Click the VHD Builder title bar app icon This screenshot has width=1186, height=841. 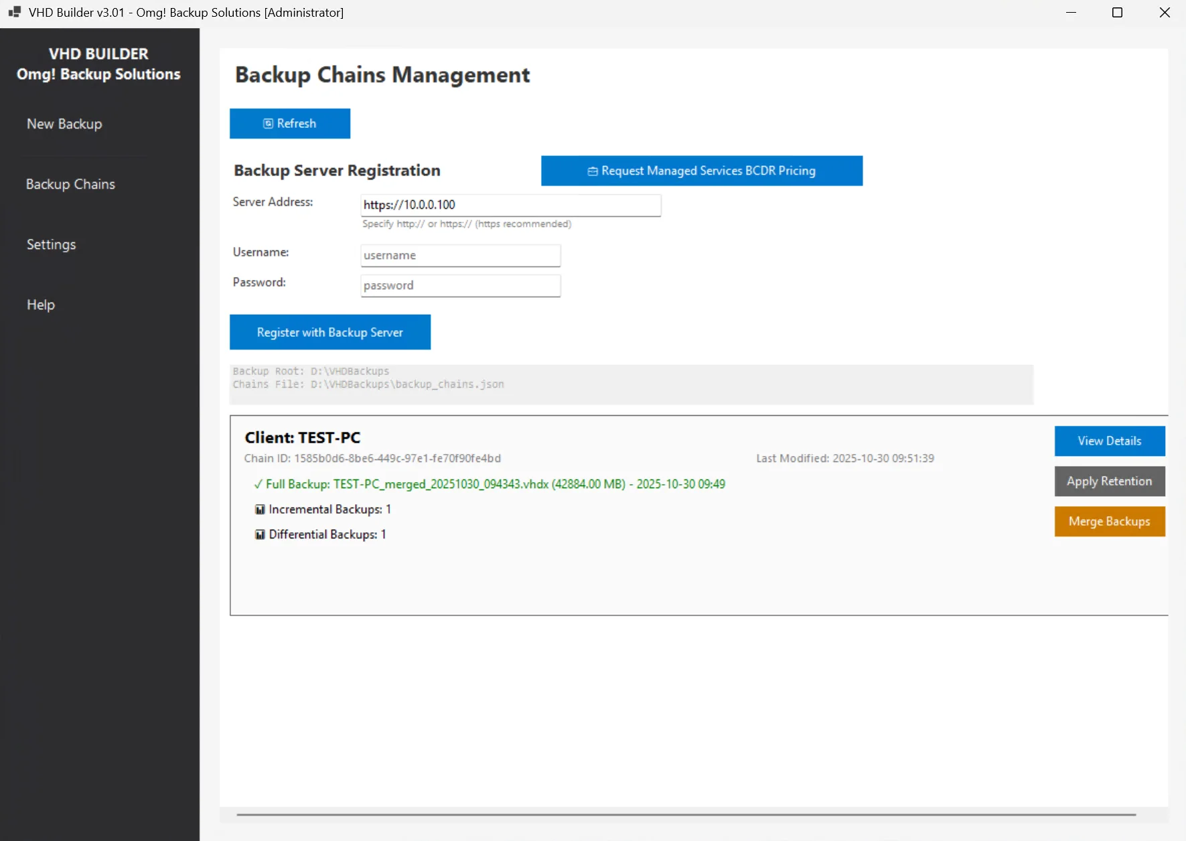coord(13,12)
